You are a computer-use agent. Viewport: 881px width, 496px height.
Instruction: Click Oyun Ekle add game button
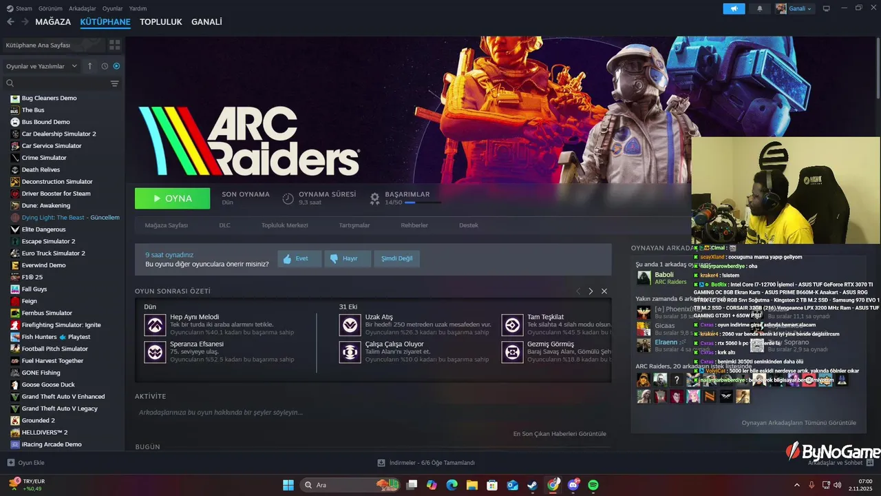(x=26, y=463)
